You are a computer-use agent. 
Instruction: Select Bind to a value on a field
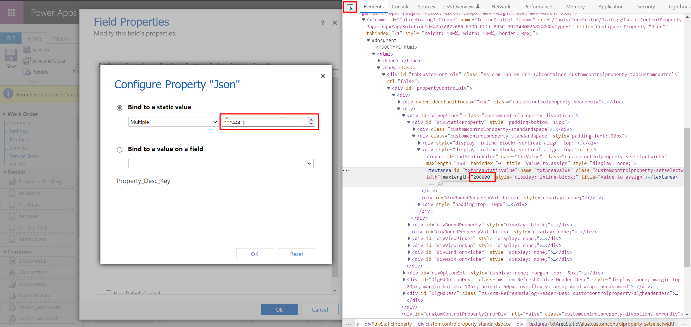pyautogui.click(x=120, y=150)
